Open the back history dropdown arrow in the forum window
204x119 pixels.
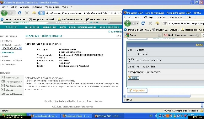137,23
